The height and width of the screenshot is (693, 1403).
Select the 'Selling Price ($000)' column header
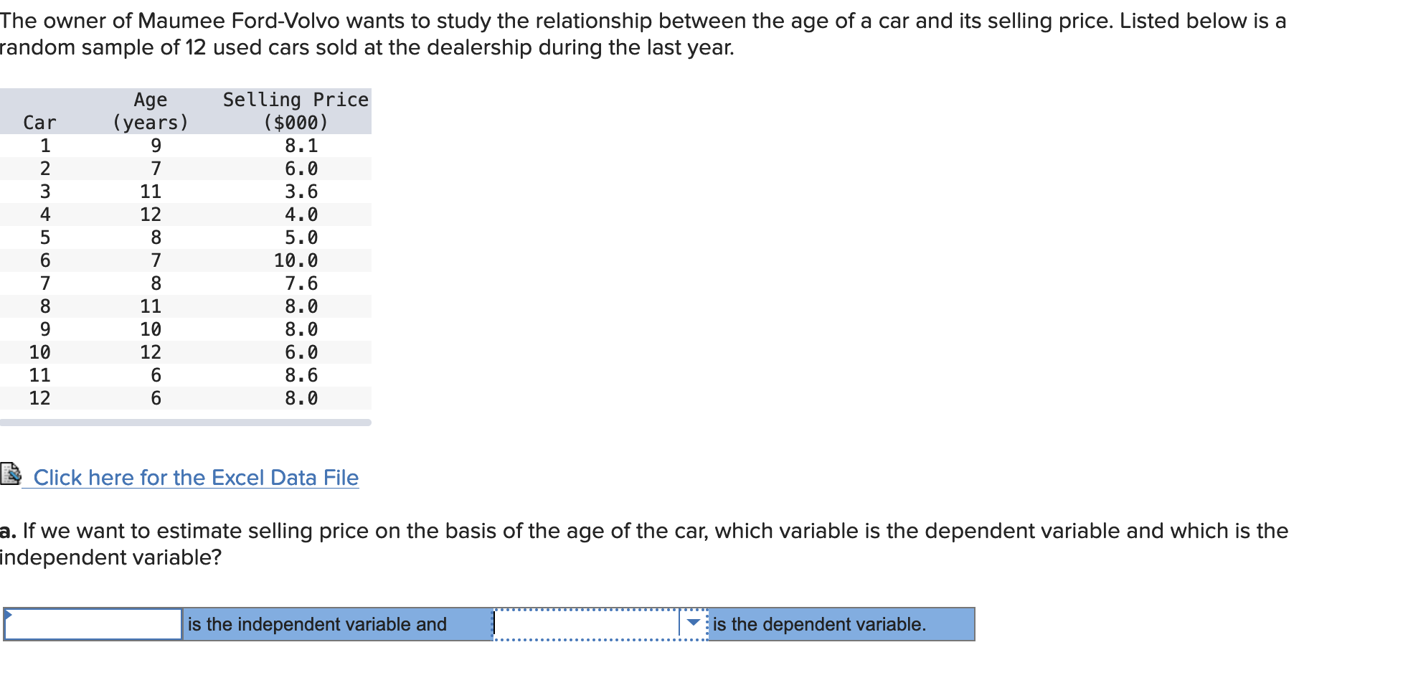click(296, 110)
